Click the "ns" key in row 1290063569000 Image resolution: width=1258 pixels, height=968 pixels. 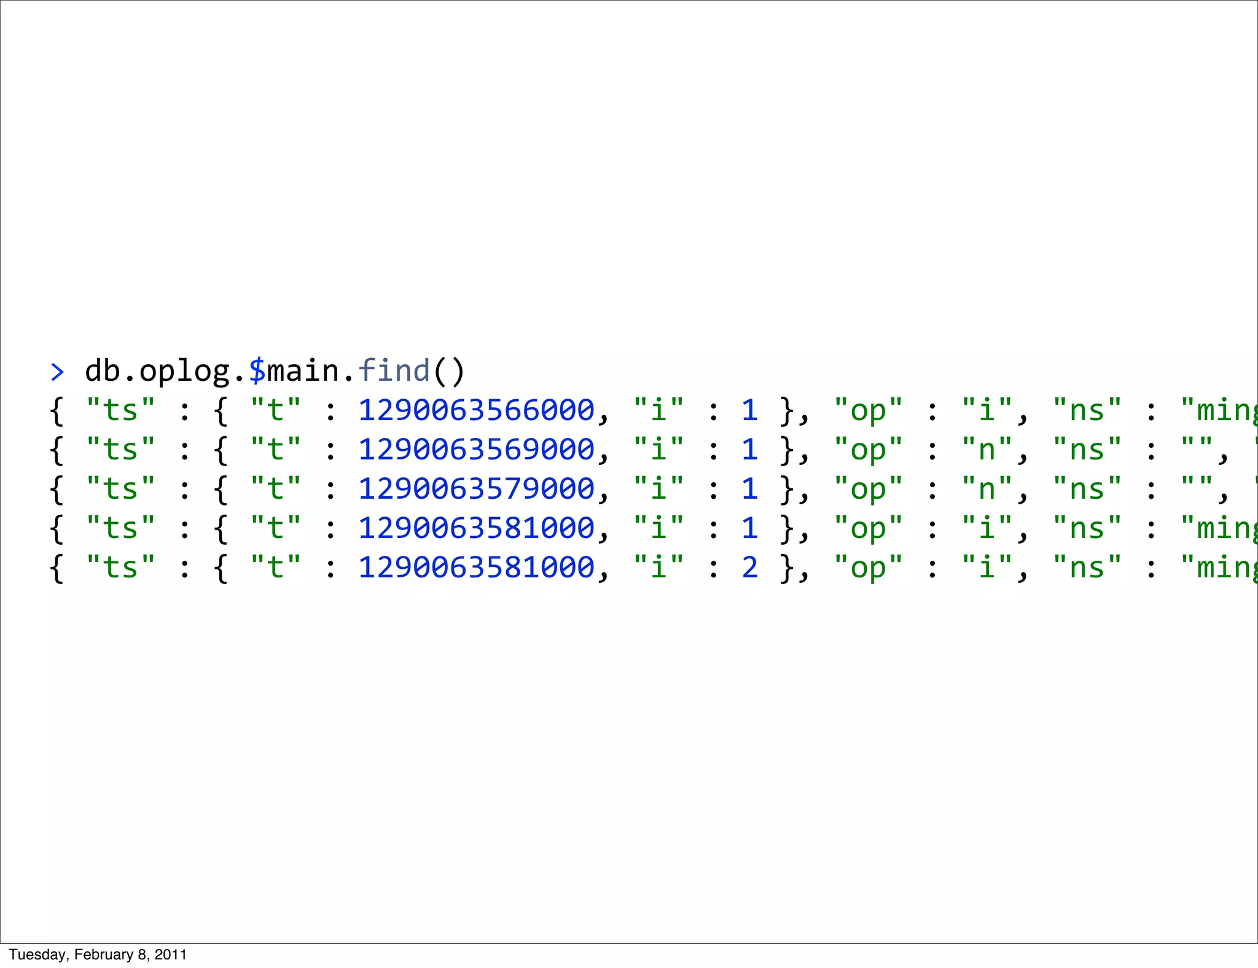click(1087, 450)
